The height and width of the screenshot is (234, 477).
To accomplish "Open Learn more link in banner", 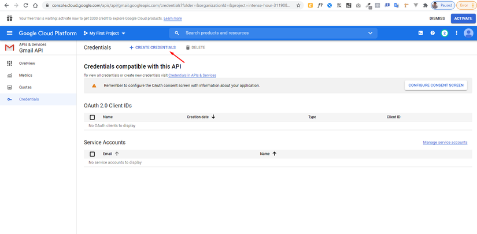I will tap(173, 18).
